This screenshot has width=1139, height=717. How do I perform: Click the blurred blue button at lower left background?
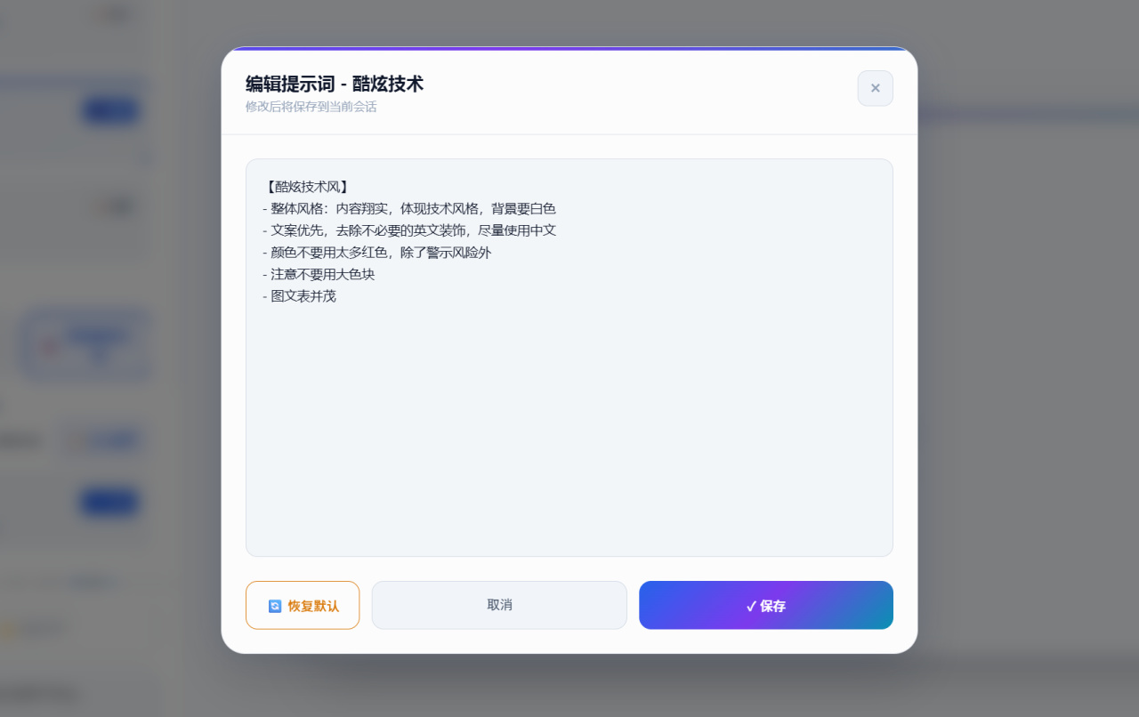(109, 503)
